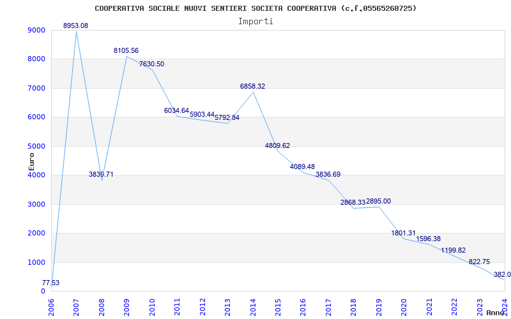The height and width of the screenshot is (319, 511).
Task: Click the 6858.32 peak label
Action: point(252,87)
